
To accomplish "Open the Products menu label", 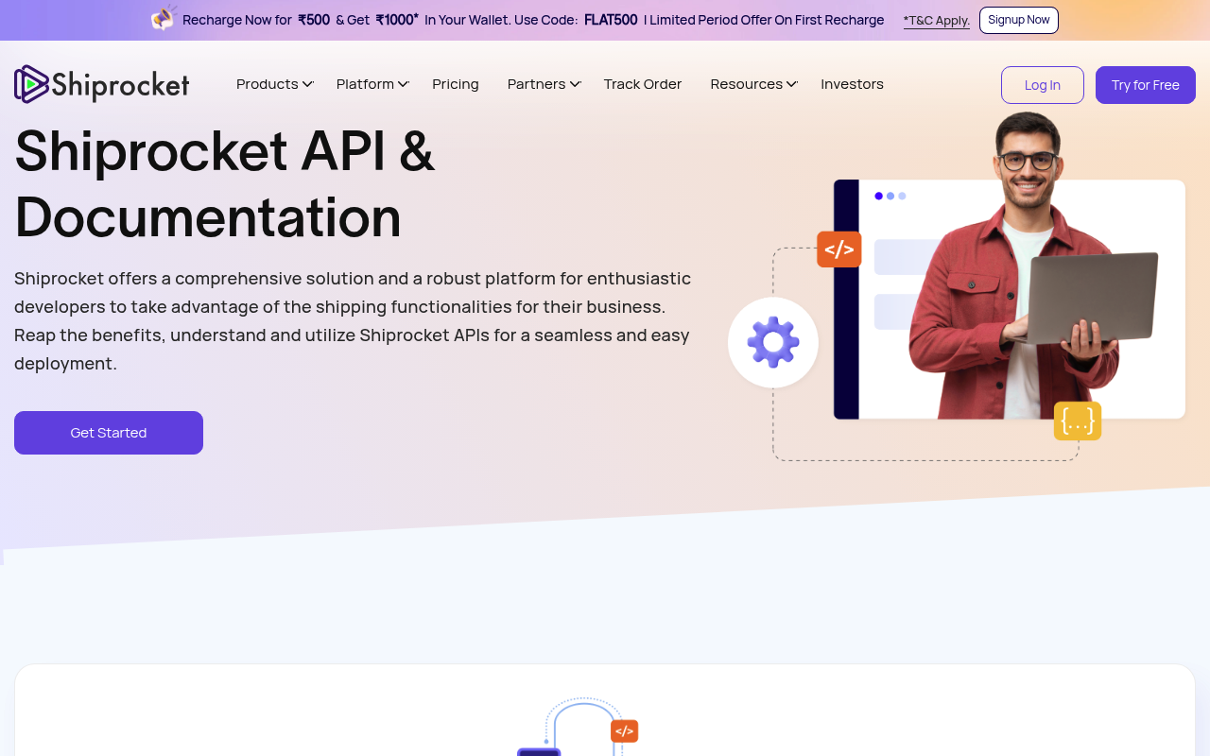I will click(x=268, y=84).
